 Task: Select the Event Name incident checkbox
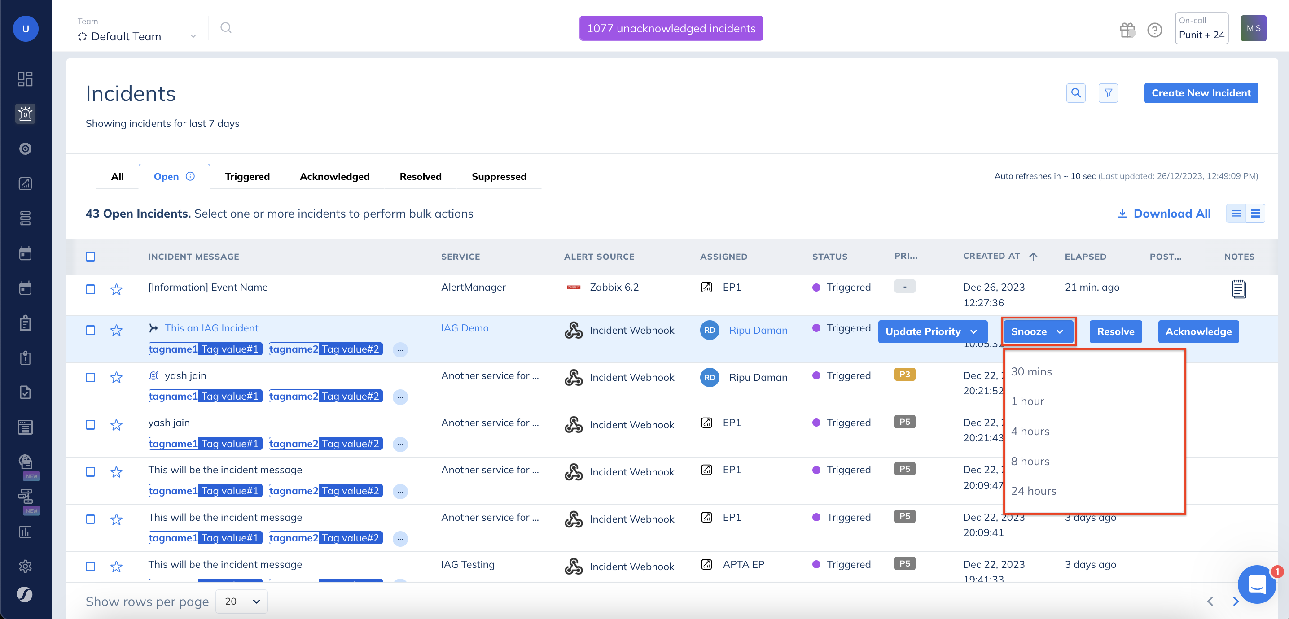click(x=91, y=289)
